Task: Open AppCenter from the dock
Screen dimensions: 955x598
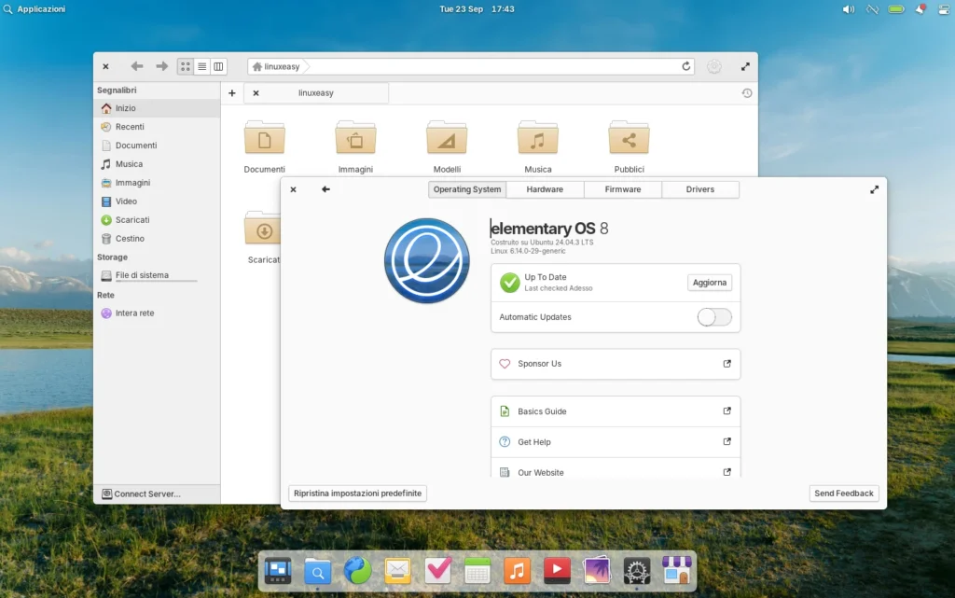Action: [x=676, y=570]
